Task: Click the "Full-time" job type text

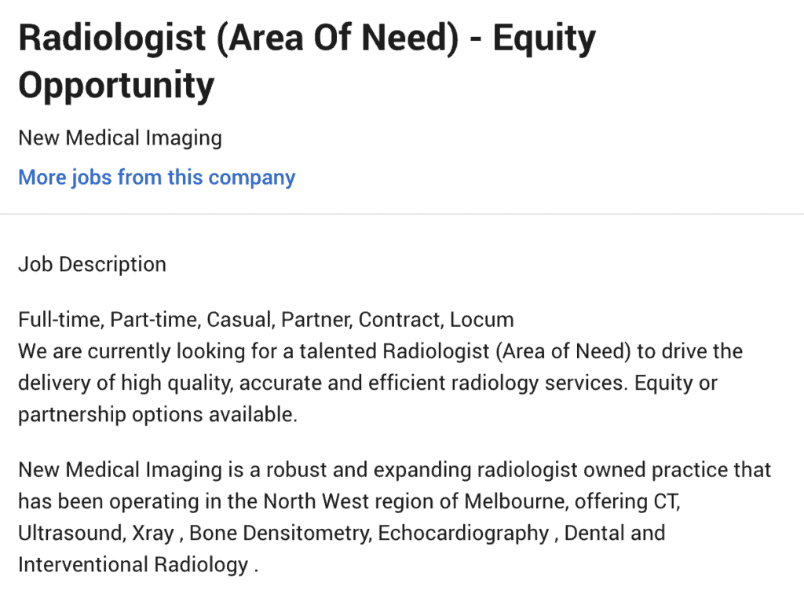Action: click(60, 320)
